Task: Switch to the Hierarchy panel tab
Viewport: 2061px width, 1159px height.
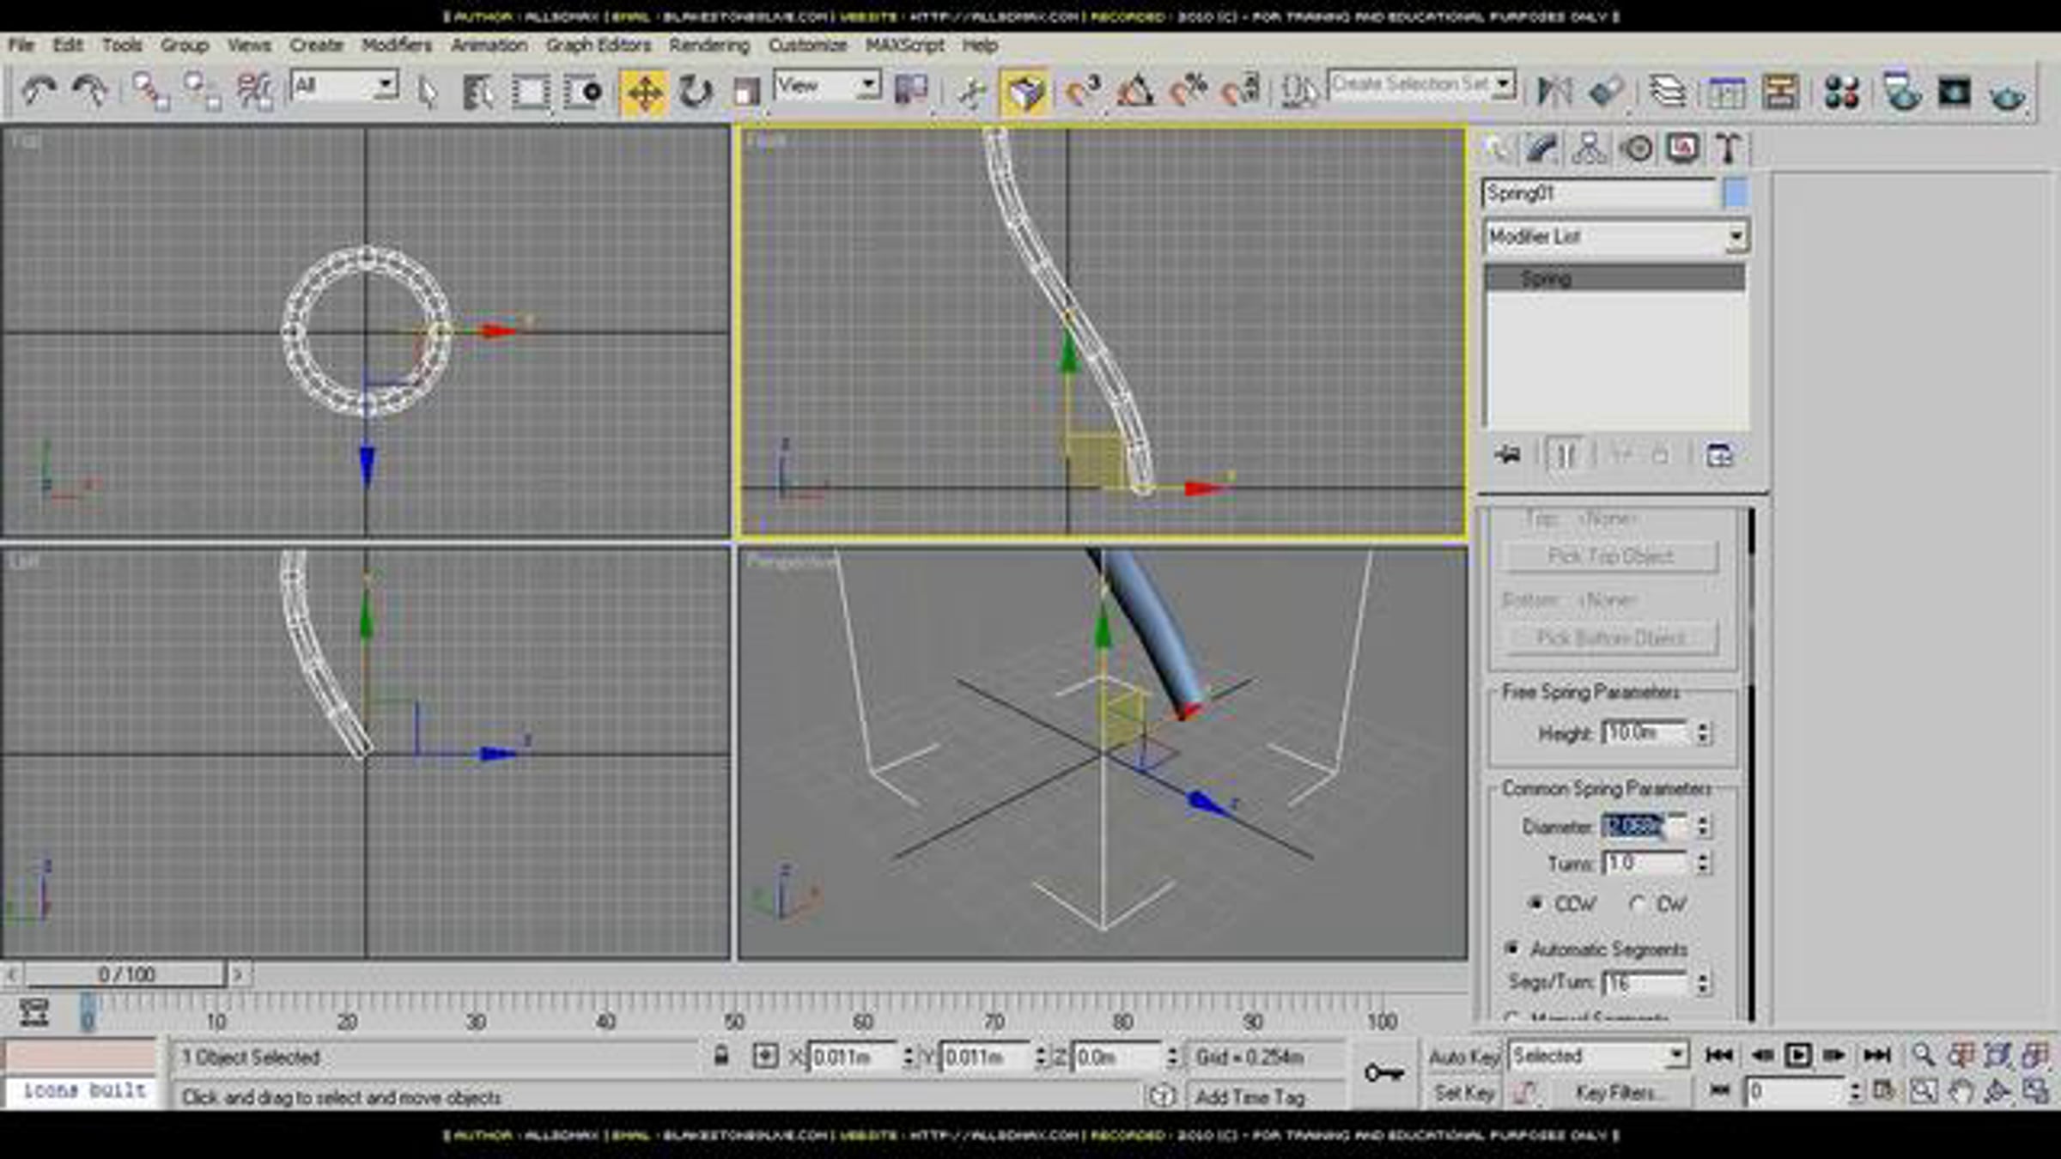Action: pos(1590,148)
